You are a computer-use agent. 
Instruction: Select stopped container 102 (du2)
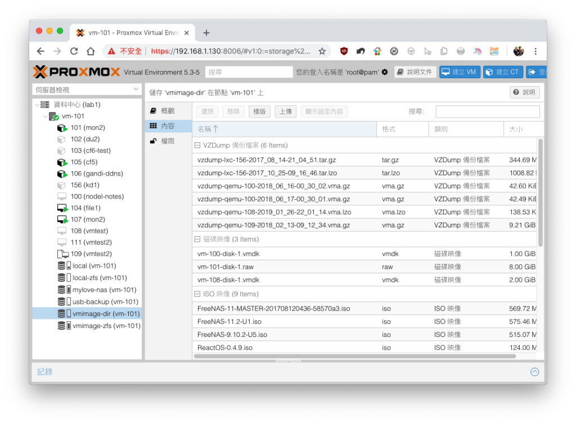(85, 139)
